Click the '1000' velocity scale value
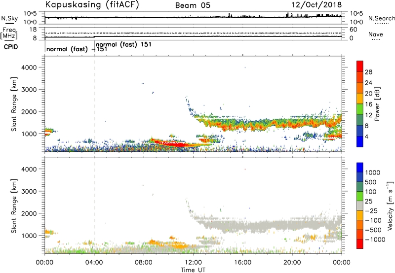This screenshot has height=273, width=395. click(x=373, y=172)
